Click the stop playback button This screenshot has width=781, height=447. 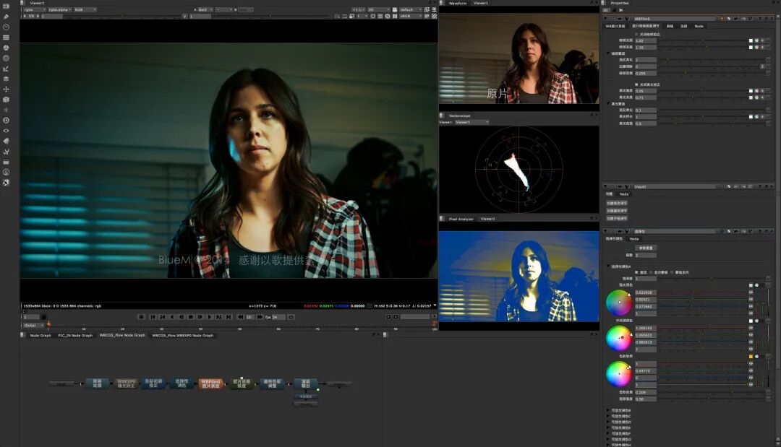tap(191, 316)
